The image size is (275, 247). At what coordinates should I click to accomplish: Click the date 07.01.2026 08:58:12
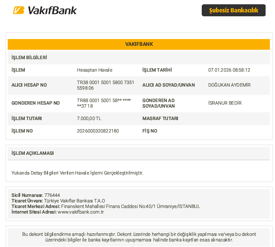coord(229,70)
